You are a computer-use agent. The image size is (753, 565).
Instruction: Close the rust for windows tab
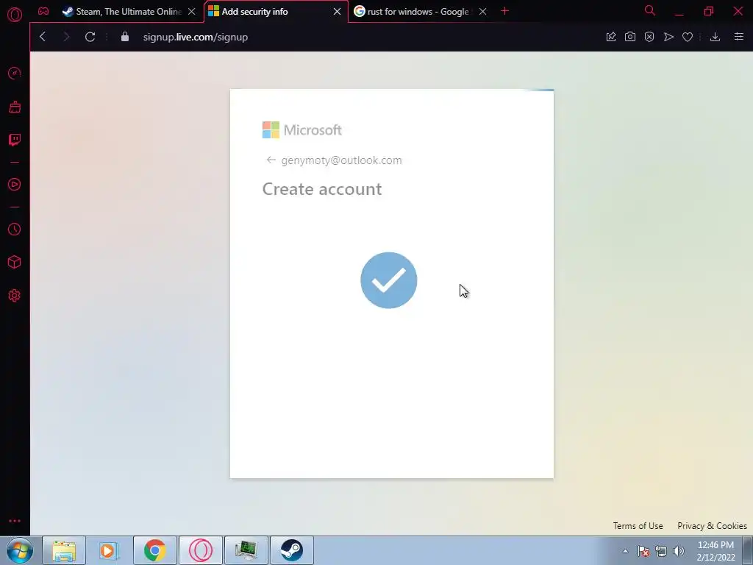click(x=482, y=12)
